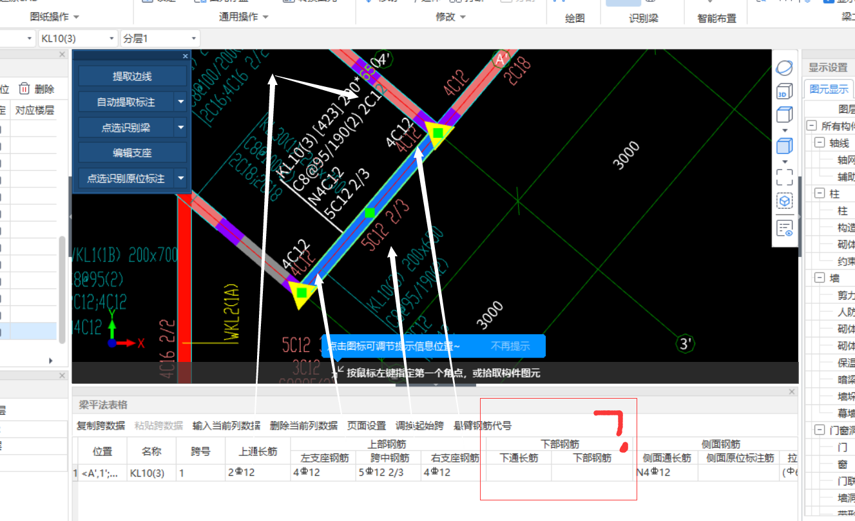Open dropdown arrow under wireframe cube icon

pyautogui.click(x=784, y=129)
